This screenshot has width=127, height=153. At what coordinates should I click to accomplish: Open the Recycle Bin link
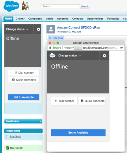pyautogui.click(x=17, y=148)
